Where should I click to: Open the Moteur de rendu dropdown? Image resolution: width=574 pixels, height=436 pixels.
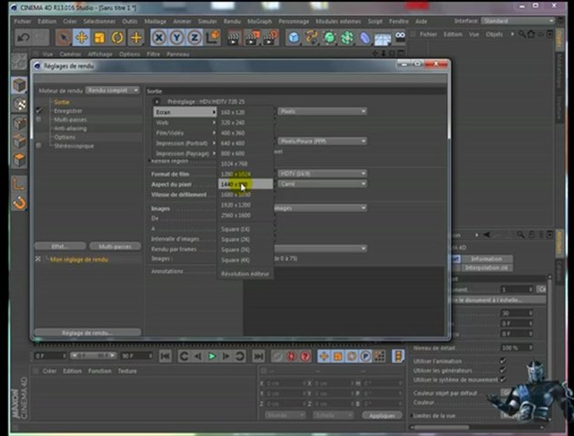click(x=113, y=90)
